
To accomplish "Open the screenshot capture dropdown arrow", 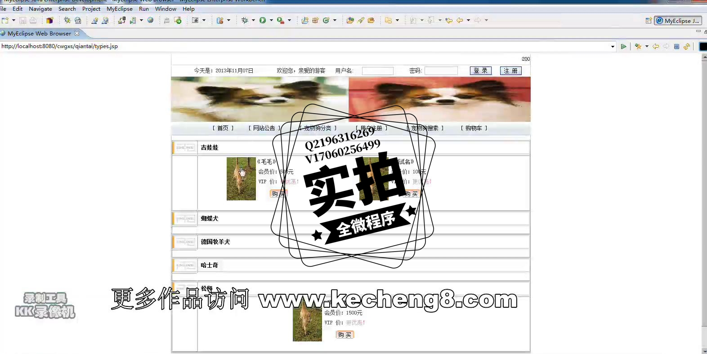I will click(x=204, y=20).
